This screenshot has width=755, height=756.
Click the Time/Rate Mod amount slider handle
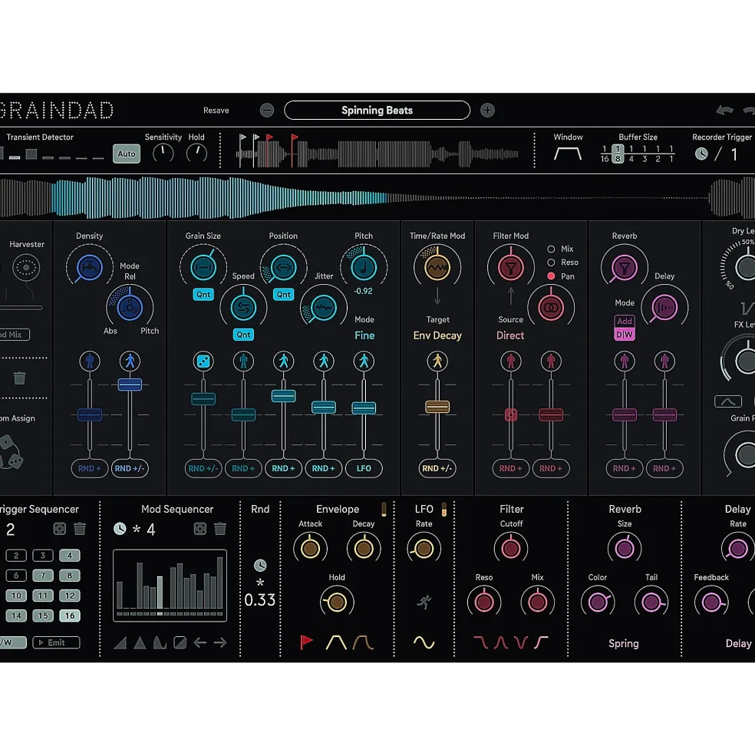[437, 407]
